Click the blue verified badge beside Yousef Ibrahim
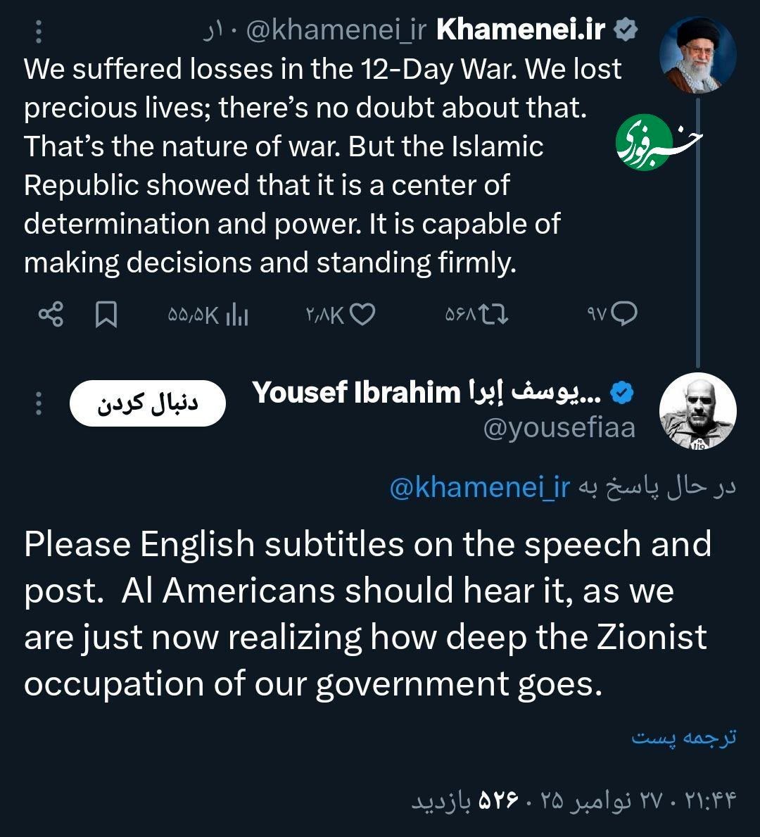This screenshot has height=837, width=760. [x=622, y=393]
